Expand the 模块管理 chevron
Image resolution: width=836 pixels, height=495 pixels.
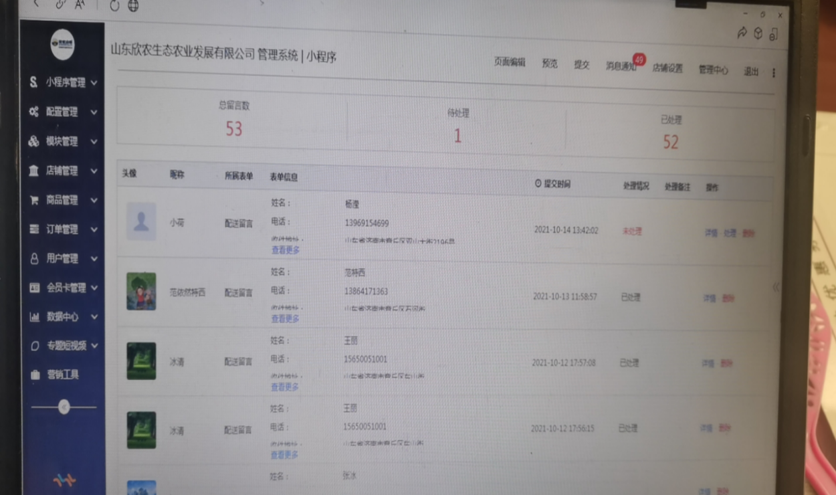coord(94,142)
